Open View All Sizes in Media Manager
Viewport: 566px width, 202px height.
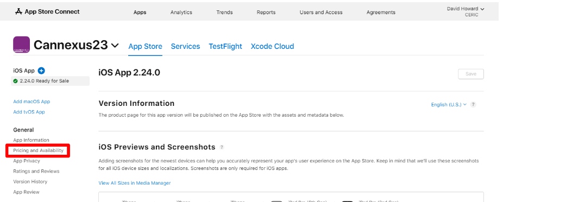click(x=135, y=183)
